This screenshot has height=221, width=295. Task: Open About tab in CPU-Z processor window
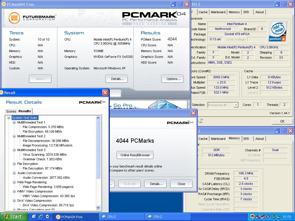coord(260,12)
